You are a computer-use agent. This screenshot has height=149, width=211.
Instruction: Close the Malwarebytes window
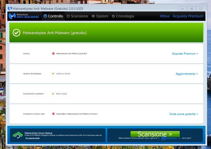point(201,9)
